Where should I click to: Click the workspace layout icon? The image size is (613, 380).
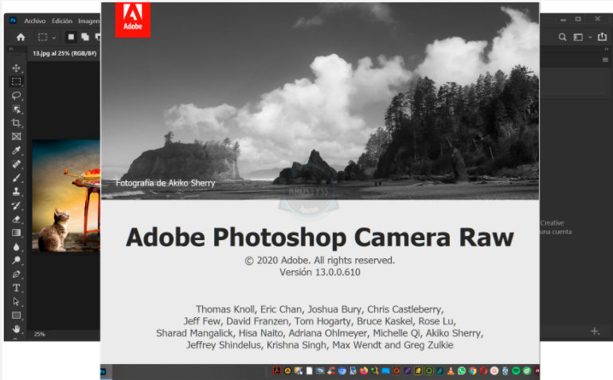click(578, 37)
